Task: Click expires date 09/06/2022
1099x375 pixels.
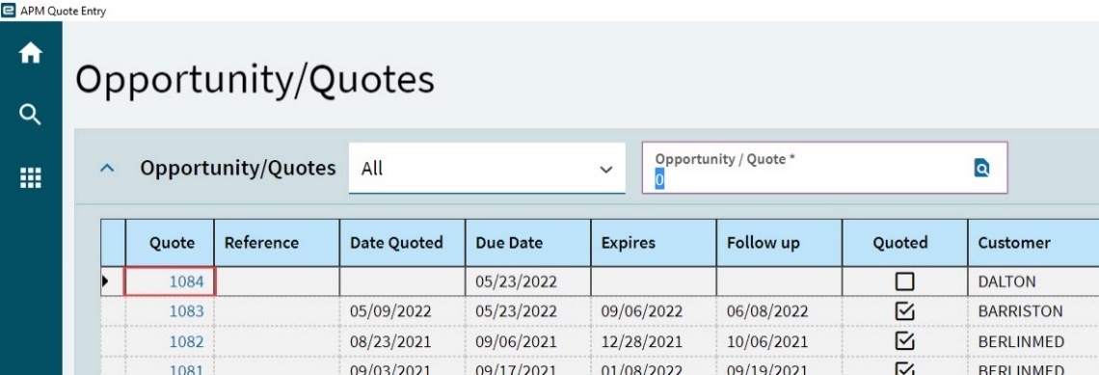Action: [x=654, y=311]
